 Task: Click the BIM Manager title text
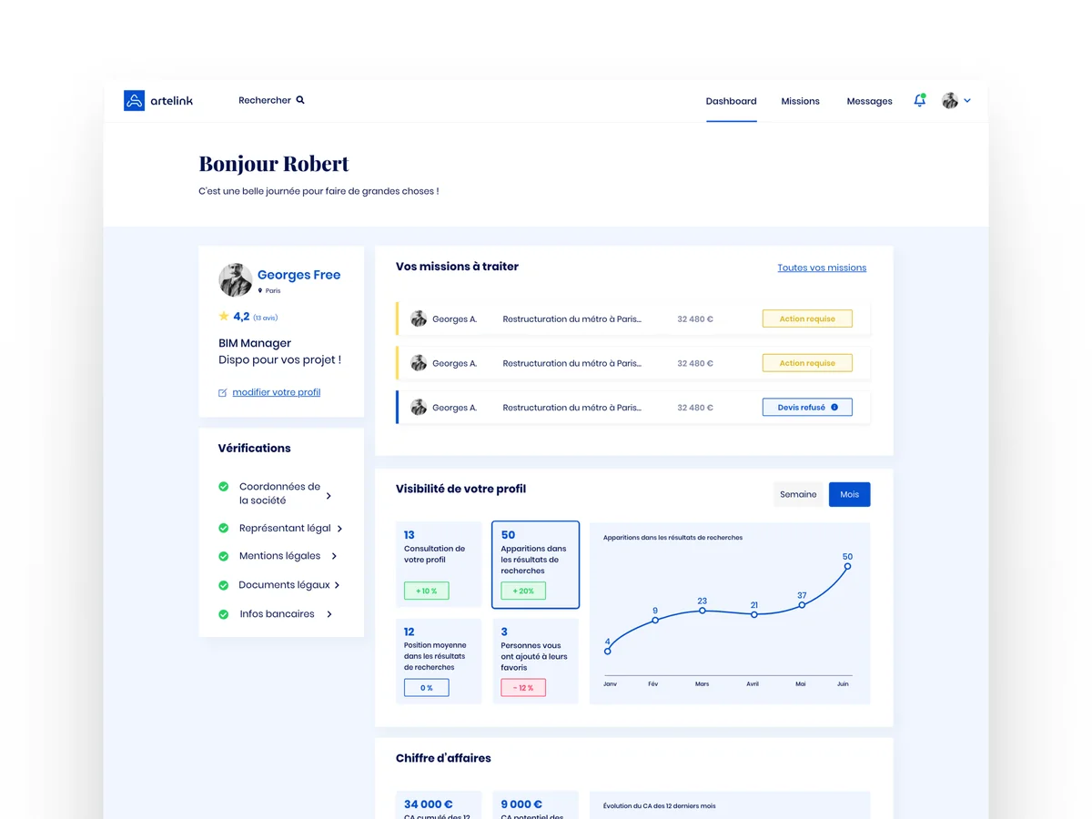[255, 343]
